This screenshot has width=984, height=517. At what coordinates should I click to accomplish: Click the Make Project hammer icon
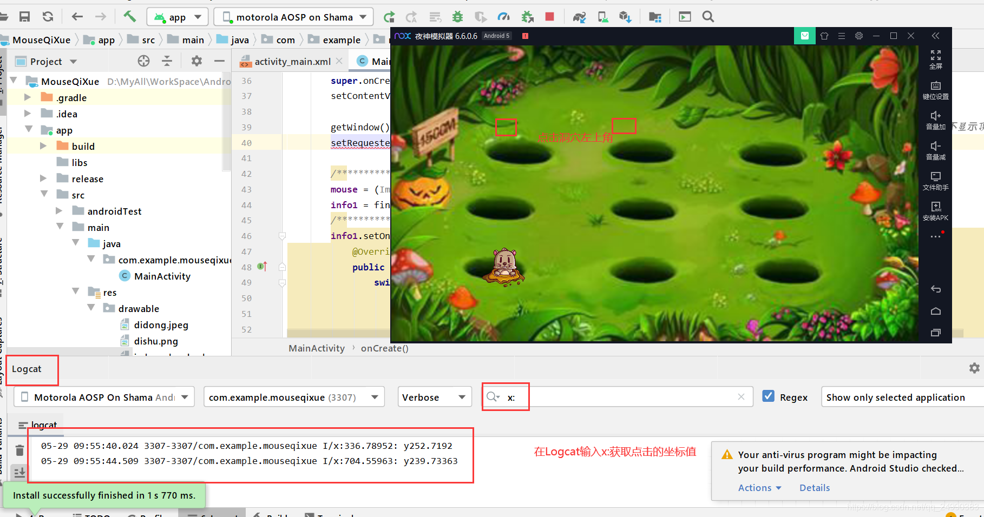pyautogui.click(x=130, y=16)
